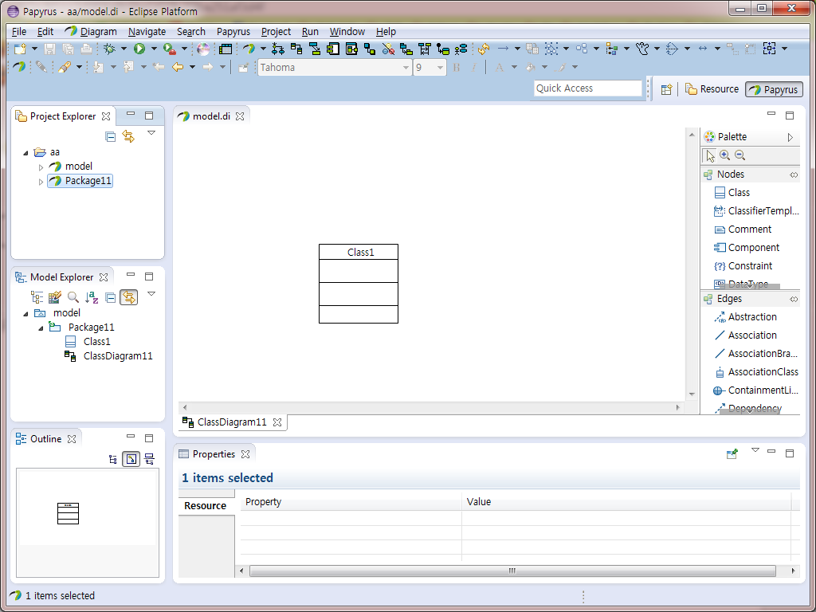The width and height of the screenshot is (816, 612).
Task: Select the Class node tool in Palette
Action: (732, 193)
